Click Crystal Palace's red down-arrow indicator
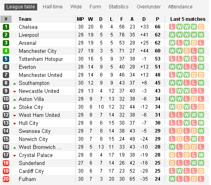 coord(14,156)
